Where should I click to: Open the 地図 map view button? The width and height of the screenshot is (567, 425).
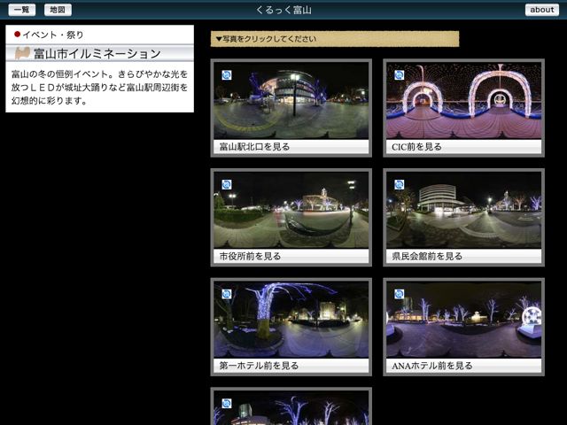click(58, 10)
